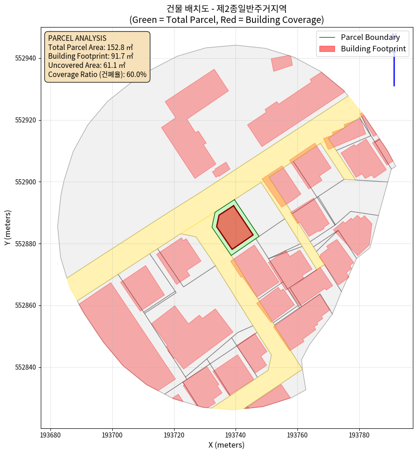Click the "Parcel Boundary" legend label text

point(370,37)
